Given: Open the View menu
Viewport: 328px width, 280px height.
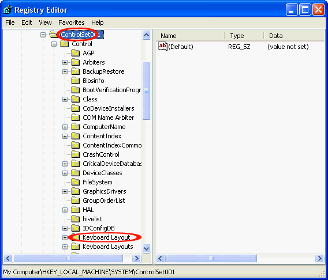Looking at the screenshot, I should point(45,22).
